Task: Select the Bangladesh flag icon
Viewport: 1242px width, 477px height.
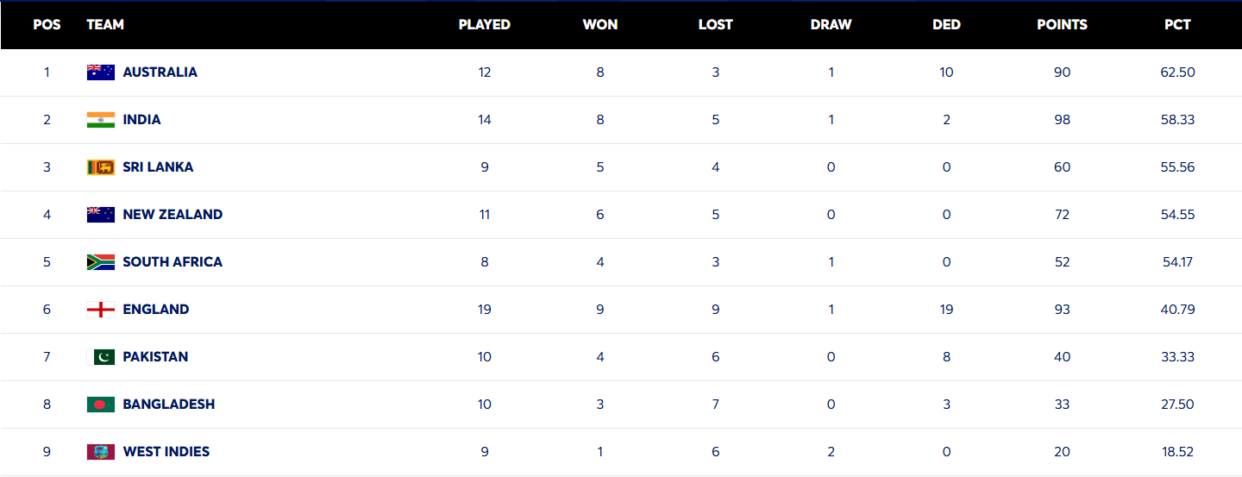Action: (x=101, y=405)
